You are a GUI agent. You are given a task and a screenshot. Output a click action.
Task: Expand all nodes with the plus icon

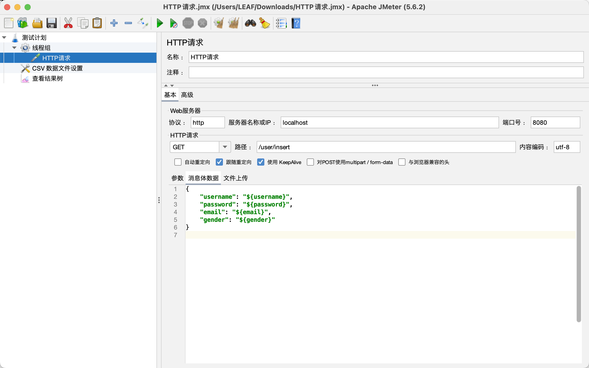pos(114,23)
